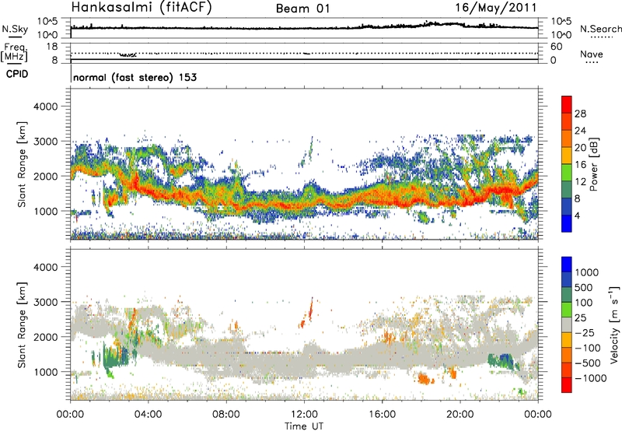Click the '-25' value on the velocity scale
The width and height of the screenshot is (622, 431).
click(585, 332)
